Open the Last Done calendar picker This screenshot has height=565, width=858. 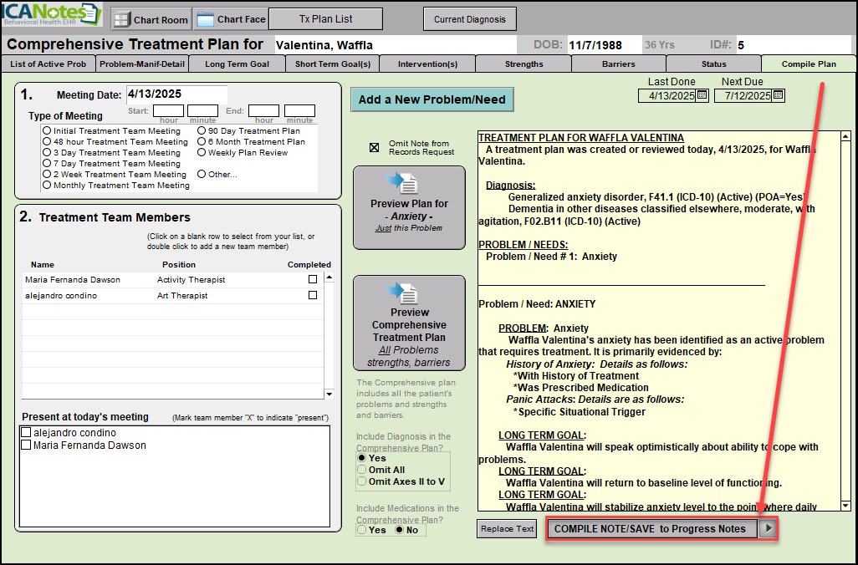click(702, 95)
